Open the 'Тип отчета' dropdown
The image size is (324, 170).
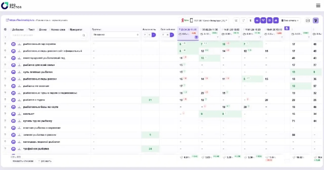coord(290,20)
